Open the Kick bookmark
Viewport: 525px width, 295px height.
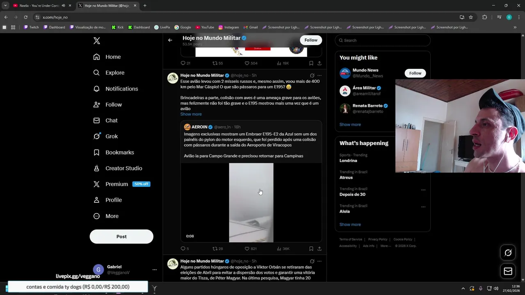point(117,27)
